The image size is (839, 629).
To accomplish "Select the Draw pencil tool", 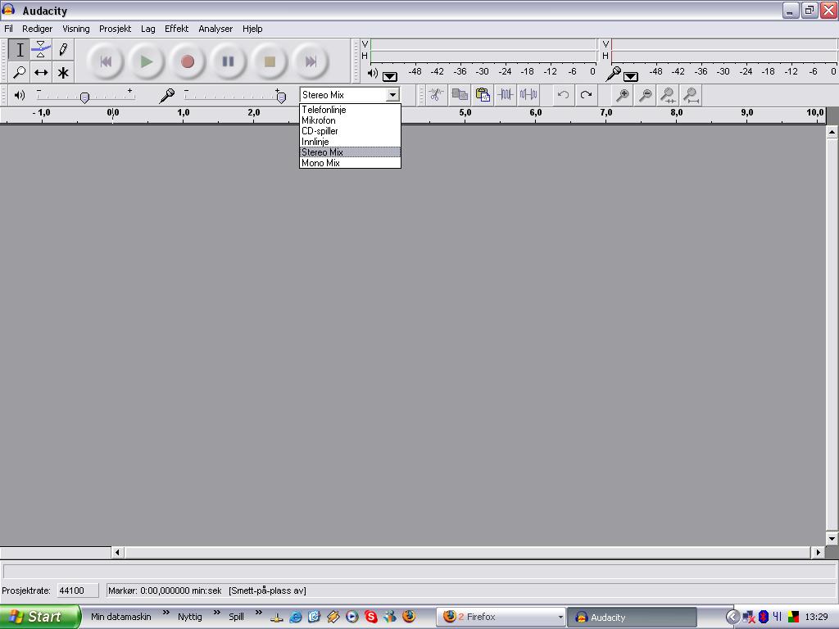I will pyautogui.click(x=63, y=50).
